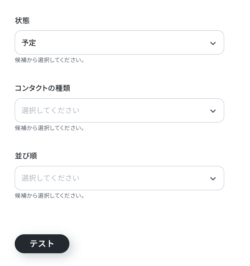Click the 状態 field label

[22, 21]
